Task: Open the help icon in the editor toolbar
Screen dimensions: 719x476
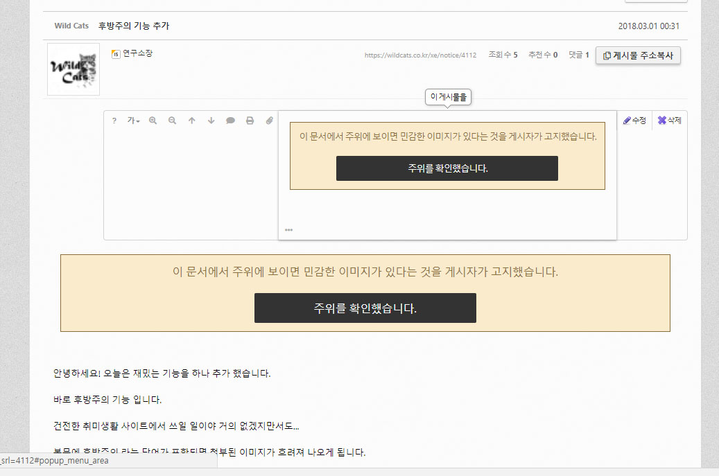Action: tap(114, 120)
